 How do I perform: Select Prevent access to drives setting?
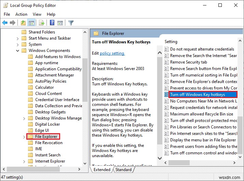(204, 88)
